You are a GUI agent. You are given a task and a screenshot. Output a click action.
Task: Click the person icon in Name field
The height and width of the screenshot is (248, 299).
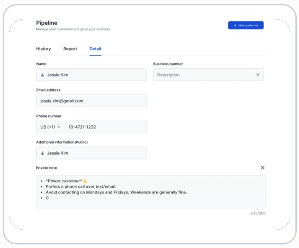(42, 75)
